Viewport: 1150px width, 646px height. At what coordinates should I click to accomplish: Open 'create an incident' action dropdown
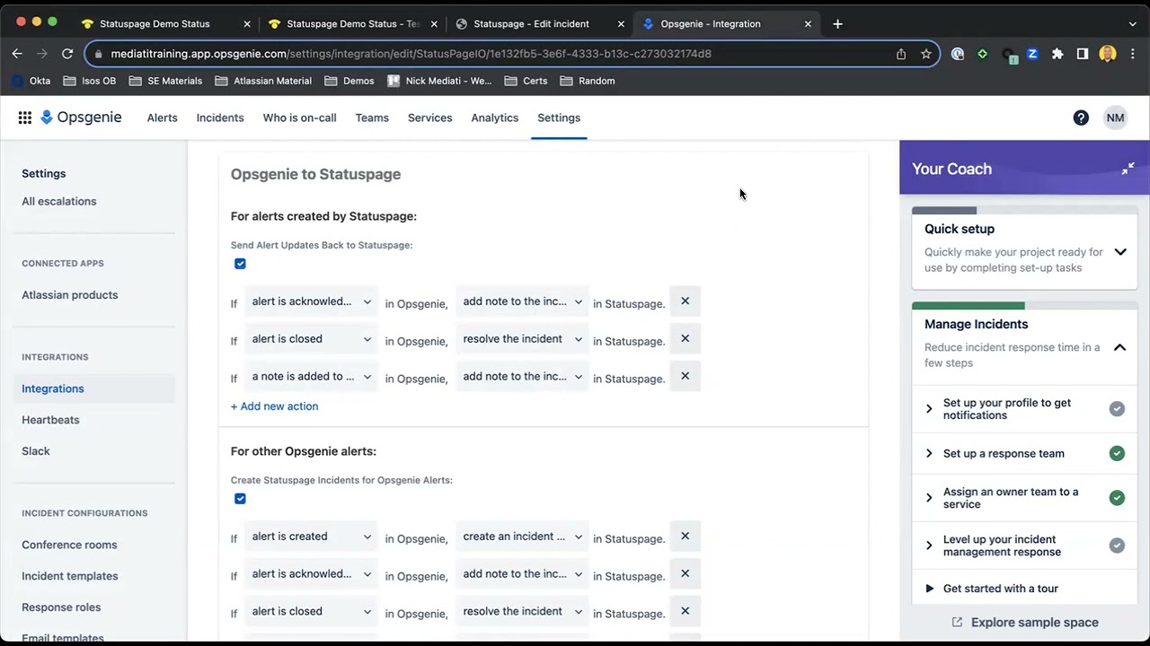click(522, 537)
